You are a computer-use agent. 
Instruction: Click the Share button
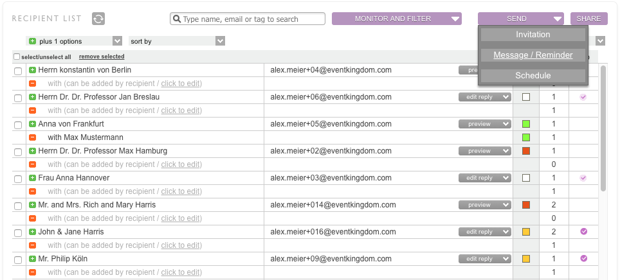point(588,19)
